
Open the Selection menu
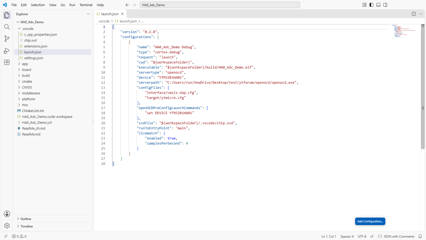pyautogui.click(x=38, y=5)
